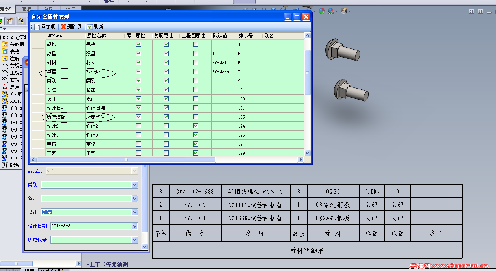Select the 前视基准面 front plane icon
Viewport: 496px width, 271px height.
5,66
